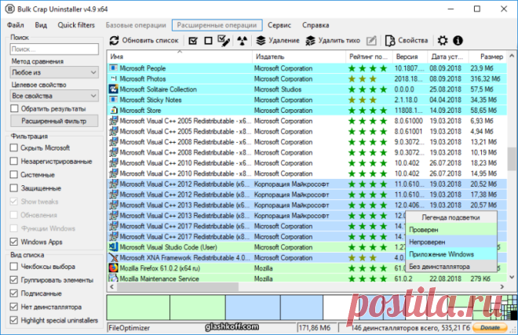Click Проверен green legend swatch
The width and height of the screenshot is (518, 335).
[x=451, y=230]
